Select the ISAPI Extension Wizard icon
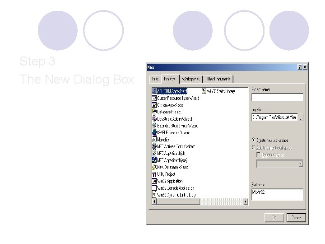Viewport: 325px width, 244px height. point(154,132)
